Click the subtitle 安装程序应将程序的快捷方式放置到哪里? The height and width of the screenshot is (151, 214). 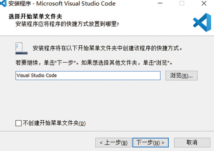[67, 24]
